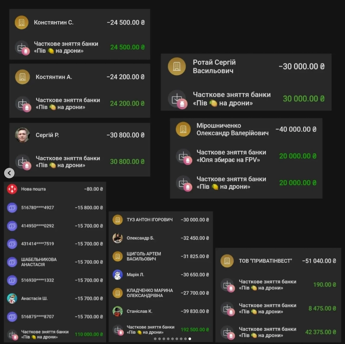Screen dimensions: 345x344
Task: Click card icon beside 516780****4927
Action: pos(12,208)
